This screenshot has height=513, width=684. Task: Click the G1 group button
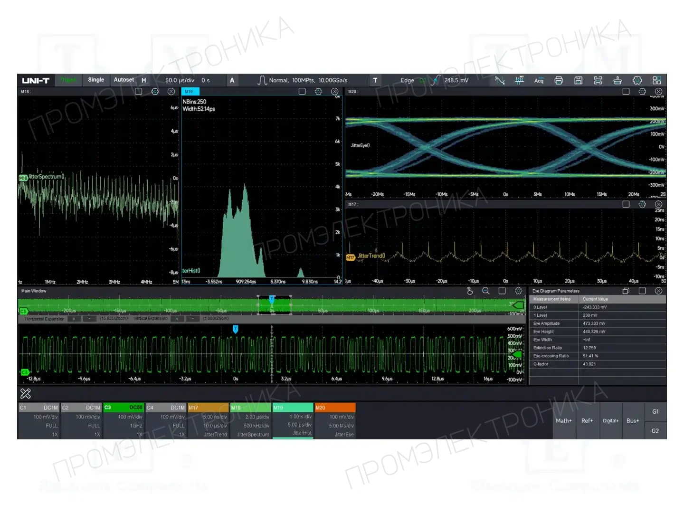tap(655, 411)
